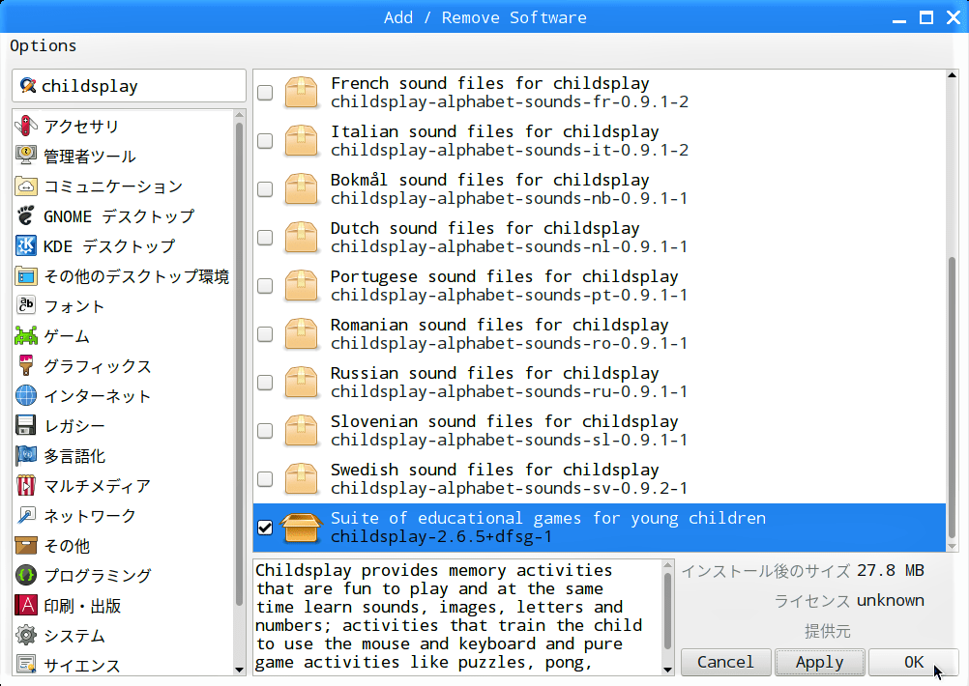Image resolution: width=969 pixels, height=686 pixels.
Task: Click the category list scroll down arrow
Action: [x=240, y=670]
